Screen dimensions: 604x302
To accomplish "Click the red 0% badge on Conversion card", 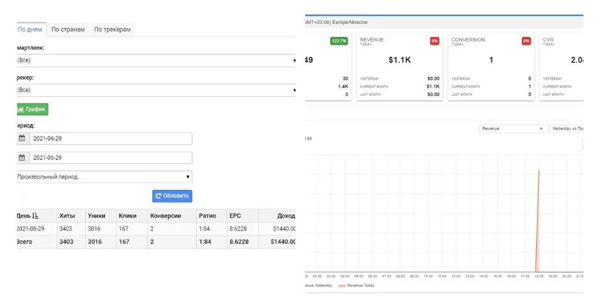I will [526, 42].
